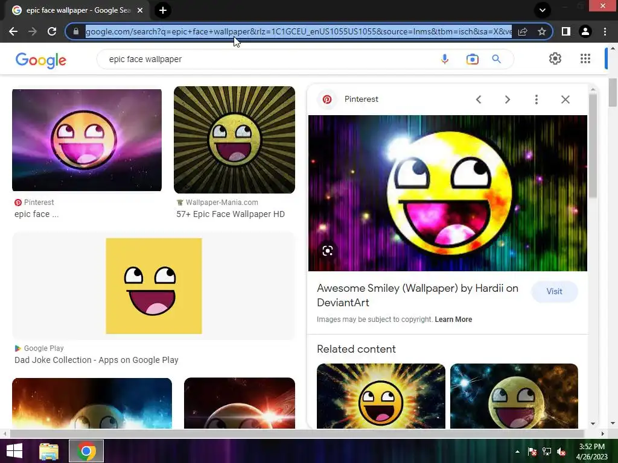Open the Learn More copyright link
This screenshot has width=618, height=463.
[x=453, y=320]
